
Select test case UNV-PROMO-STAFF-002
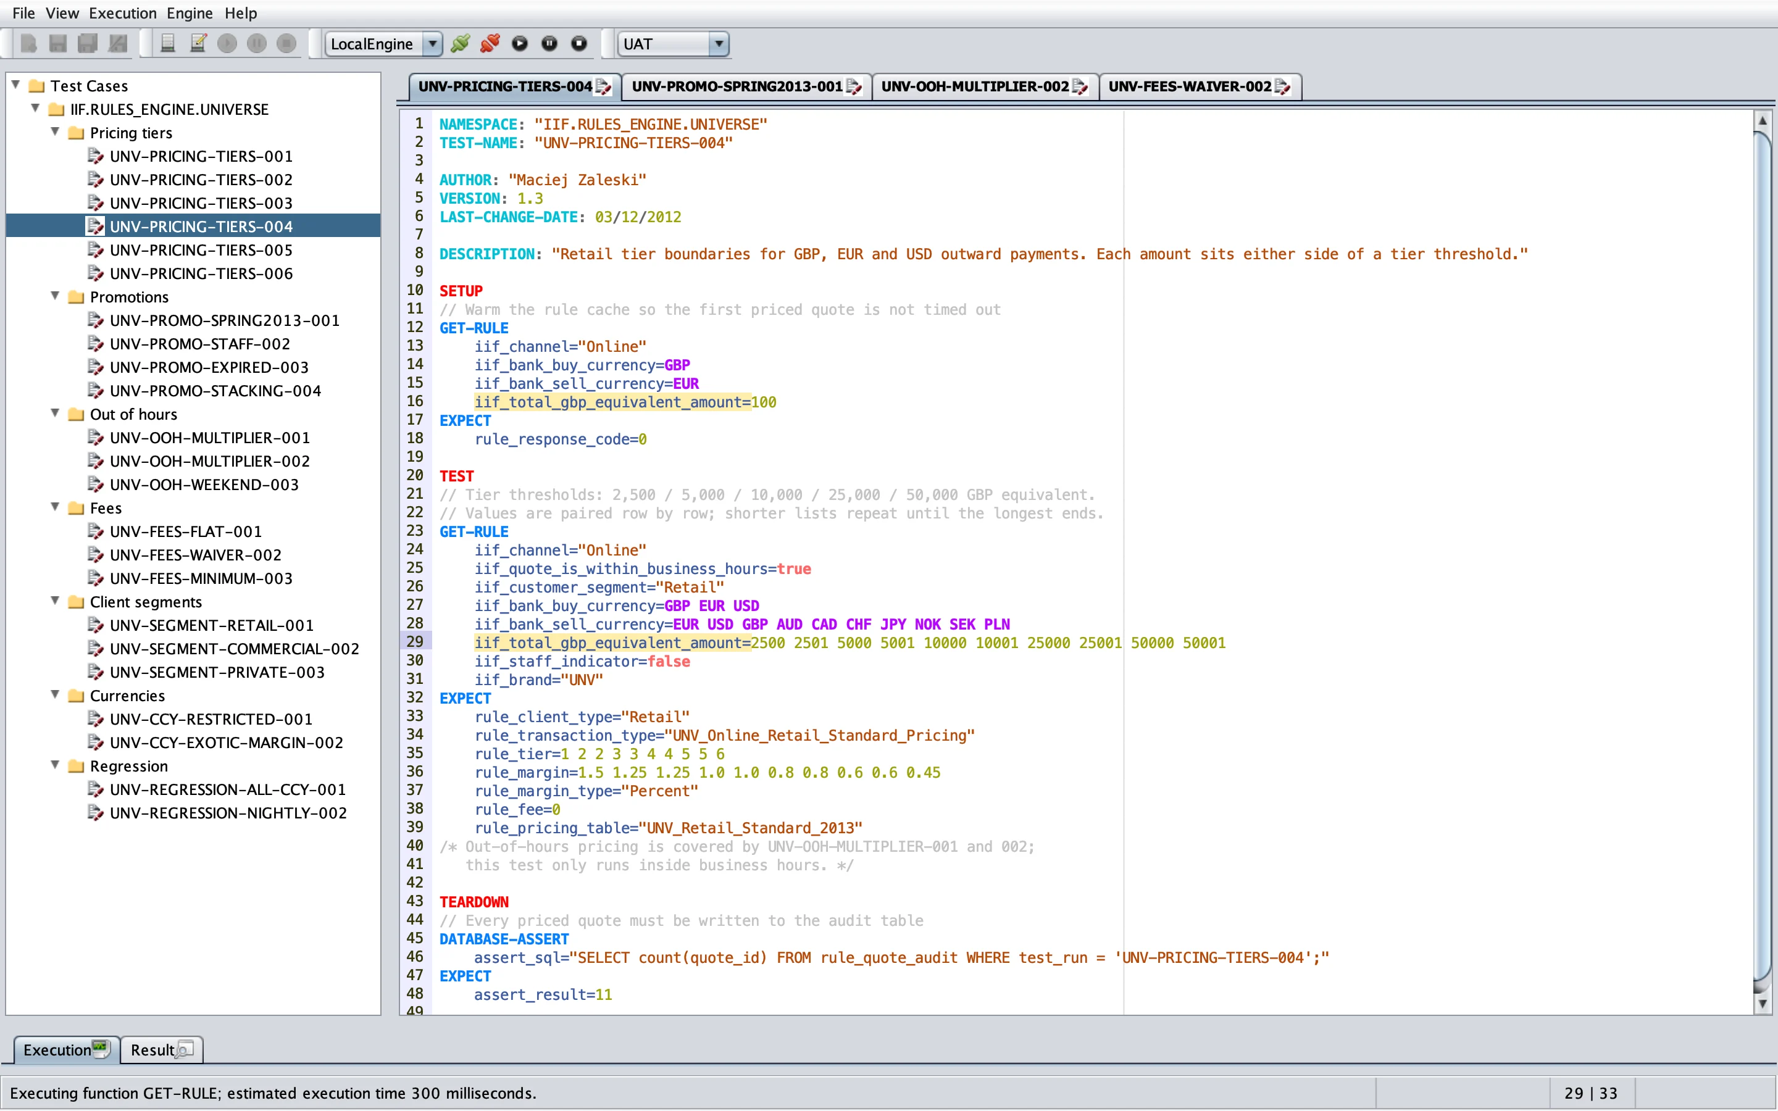coord(200,344)
